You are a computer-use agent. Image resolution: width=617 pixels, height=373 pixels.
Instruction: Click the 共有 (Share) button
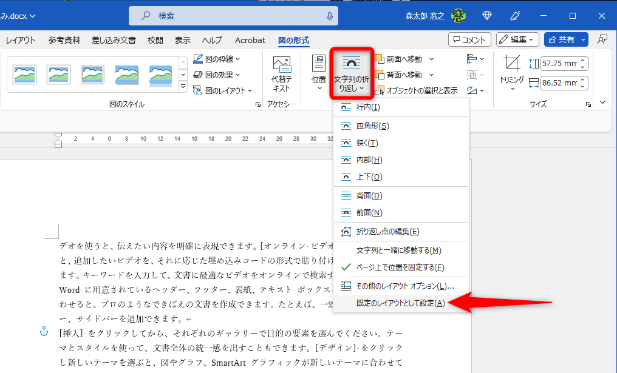564,39
